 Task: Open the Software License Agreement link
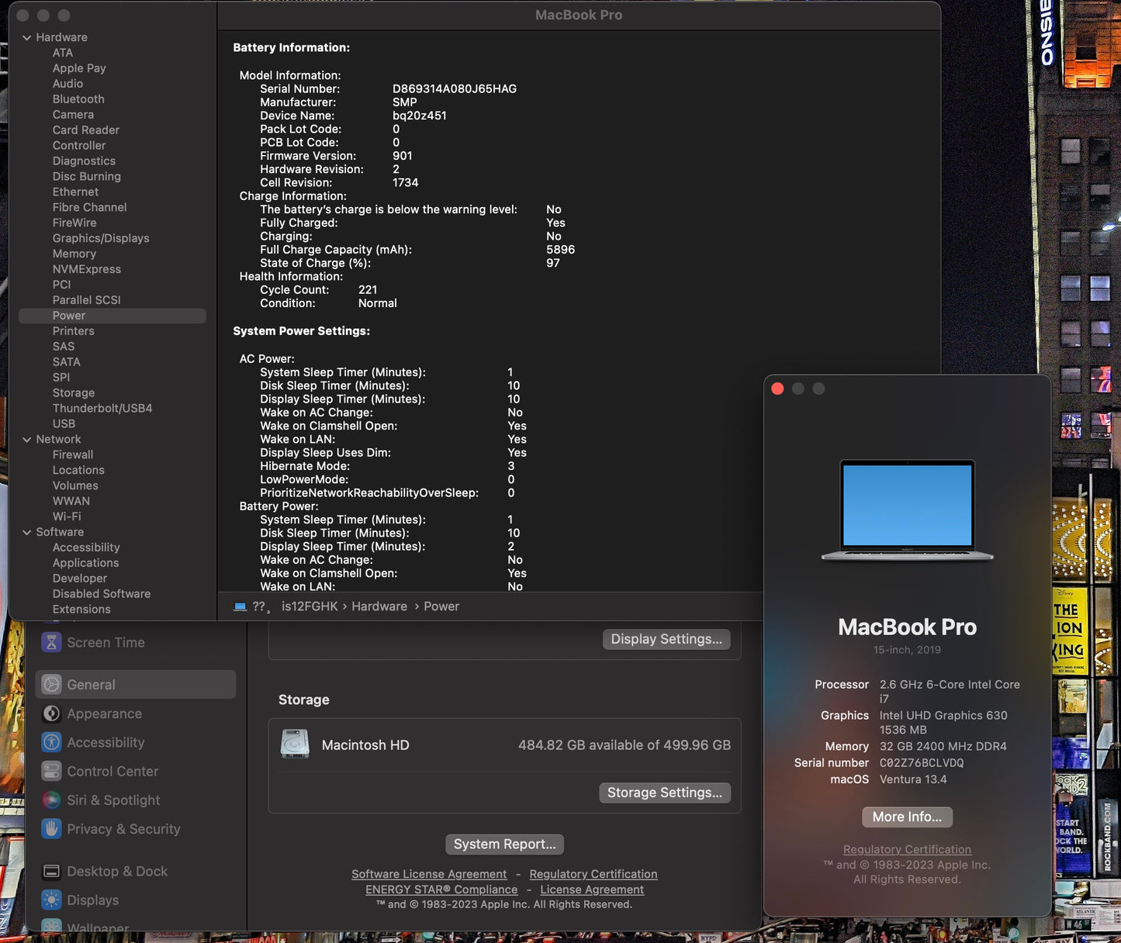pyautogui.click(x=429, y=874)
